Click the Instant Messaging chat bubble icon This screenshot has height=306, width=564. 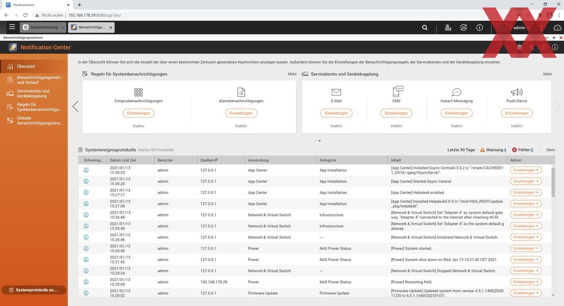coord(457,92)
